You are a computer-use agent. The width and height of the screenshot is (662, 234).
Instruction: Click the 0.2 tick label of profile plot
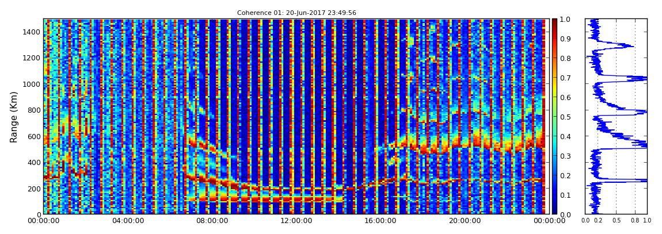pyautogui.click(x=598, y=221)
